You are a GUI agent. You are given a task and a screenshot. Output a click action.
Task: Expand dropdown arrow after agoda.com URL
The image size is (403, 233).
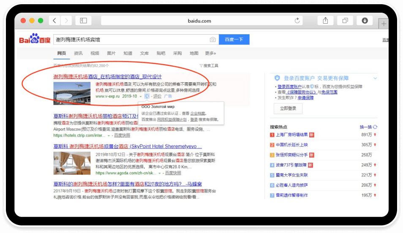(160, 173)
